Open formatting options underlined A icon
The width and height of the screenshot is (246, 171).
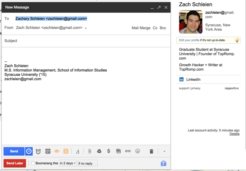click(78, 151)
